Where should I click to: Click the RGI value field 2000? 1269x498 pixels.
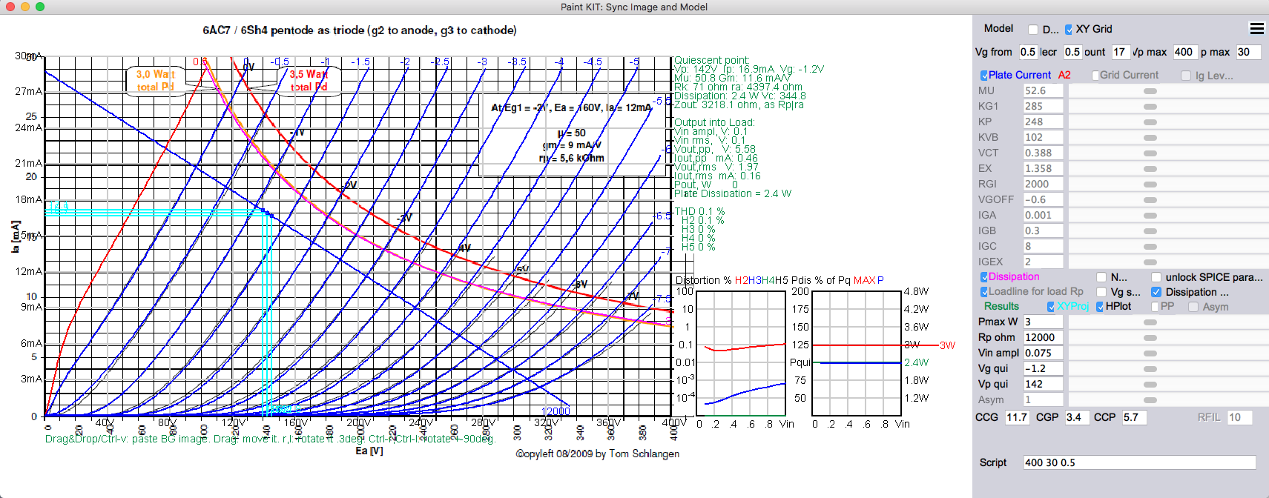tap(1043, 184)
